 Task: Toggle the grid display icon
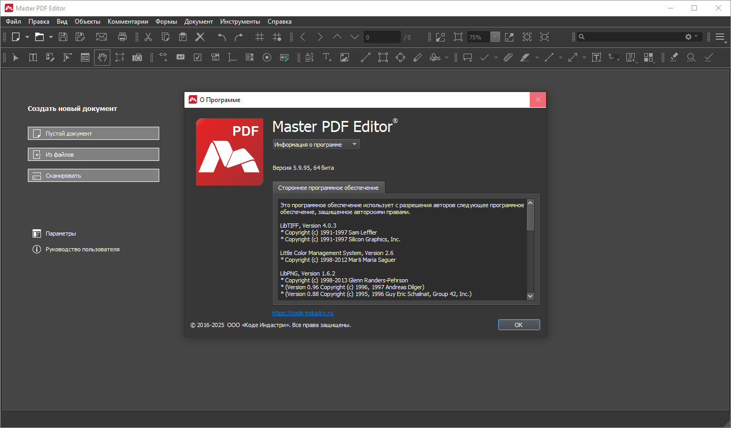point(260,37)
